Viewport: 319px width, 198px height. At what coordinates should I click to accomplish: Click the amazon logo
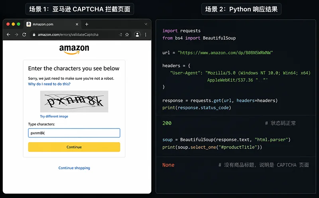coord(74,49)
